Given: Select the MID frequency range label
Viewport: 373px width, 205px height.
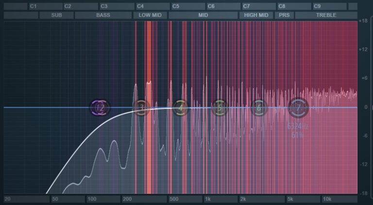Looking at the screenshot, I should tap(203, 15).
